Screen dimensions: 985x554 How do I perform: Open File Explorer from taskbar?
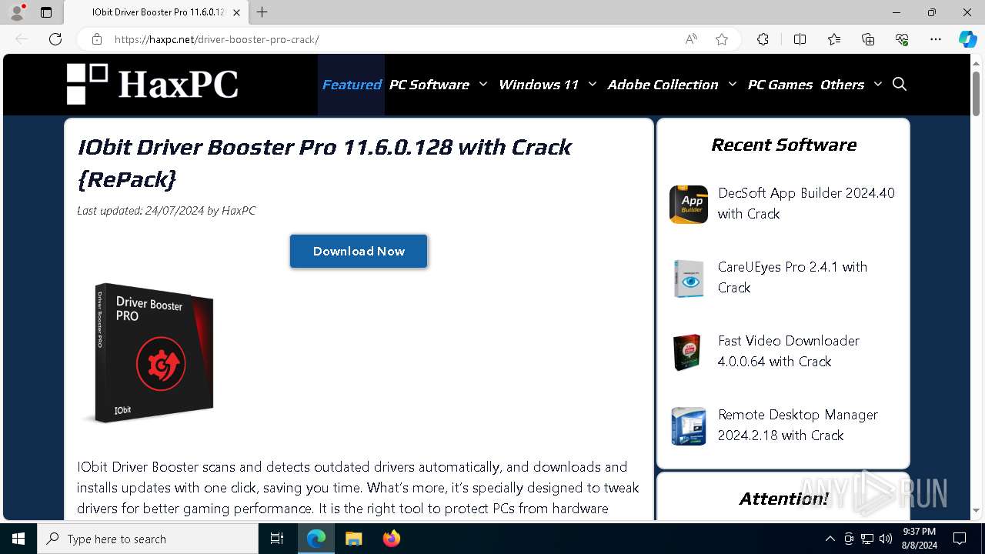pos(353,539)
